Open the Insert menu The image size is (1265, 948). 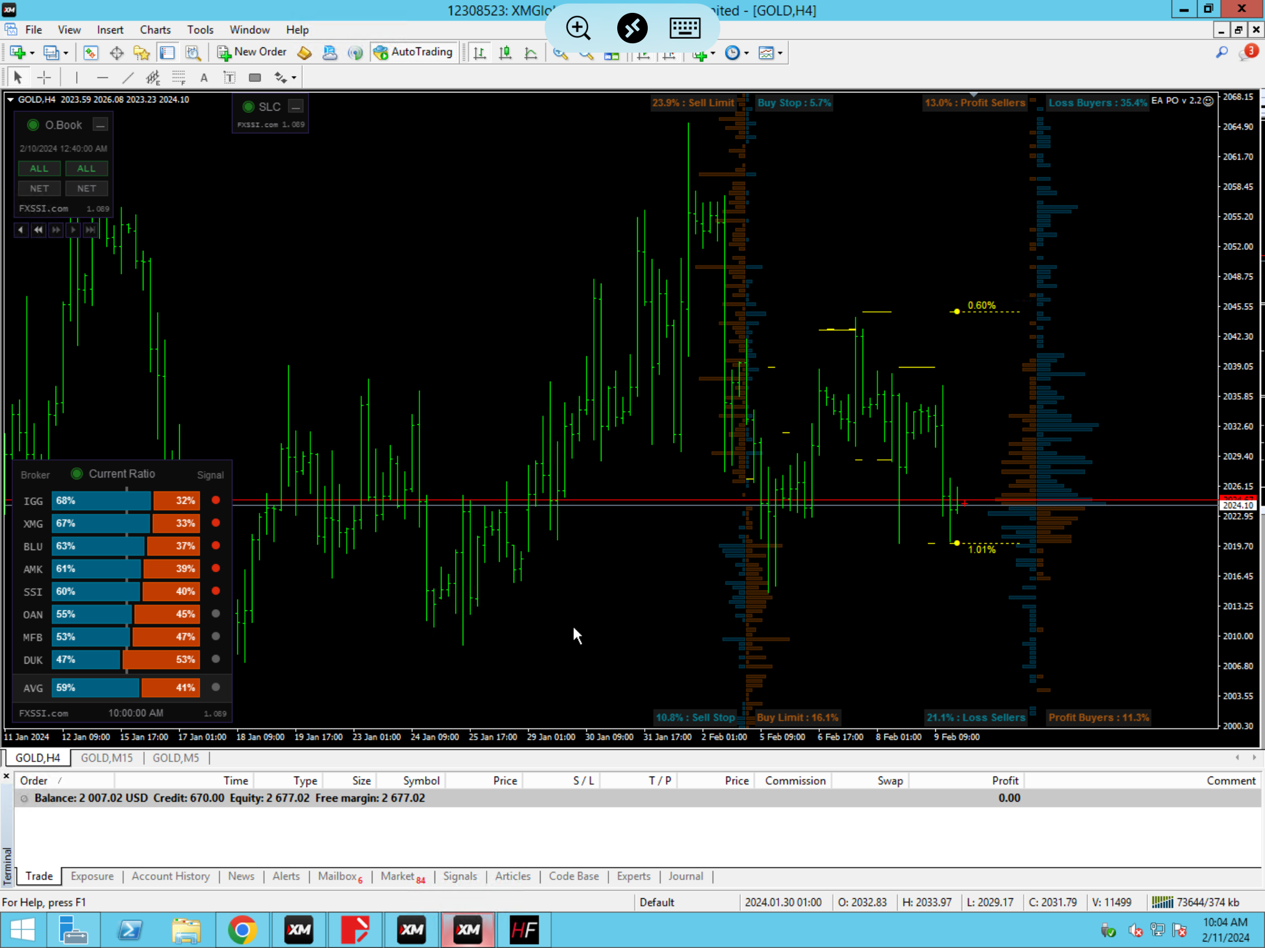point(110,29)
